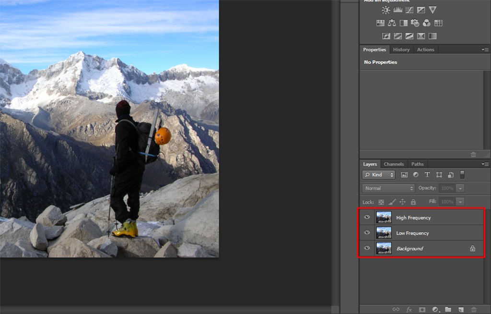The image size is (491, 314).
Task: Add a Color Balance adjustment
Action: click(x=392, y=23)
